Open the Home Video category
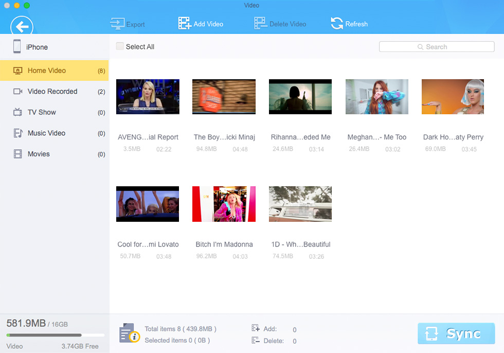 (x=55, y=70)
